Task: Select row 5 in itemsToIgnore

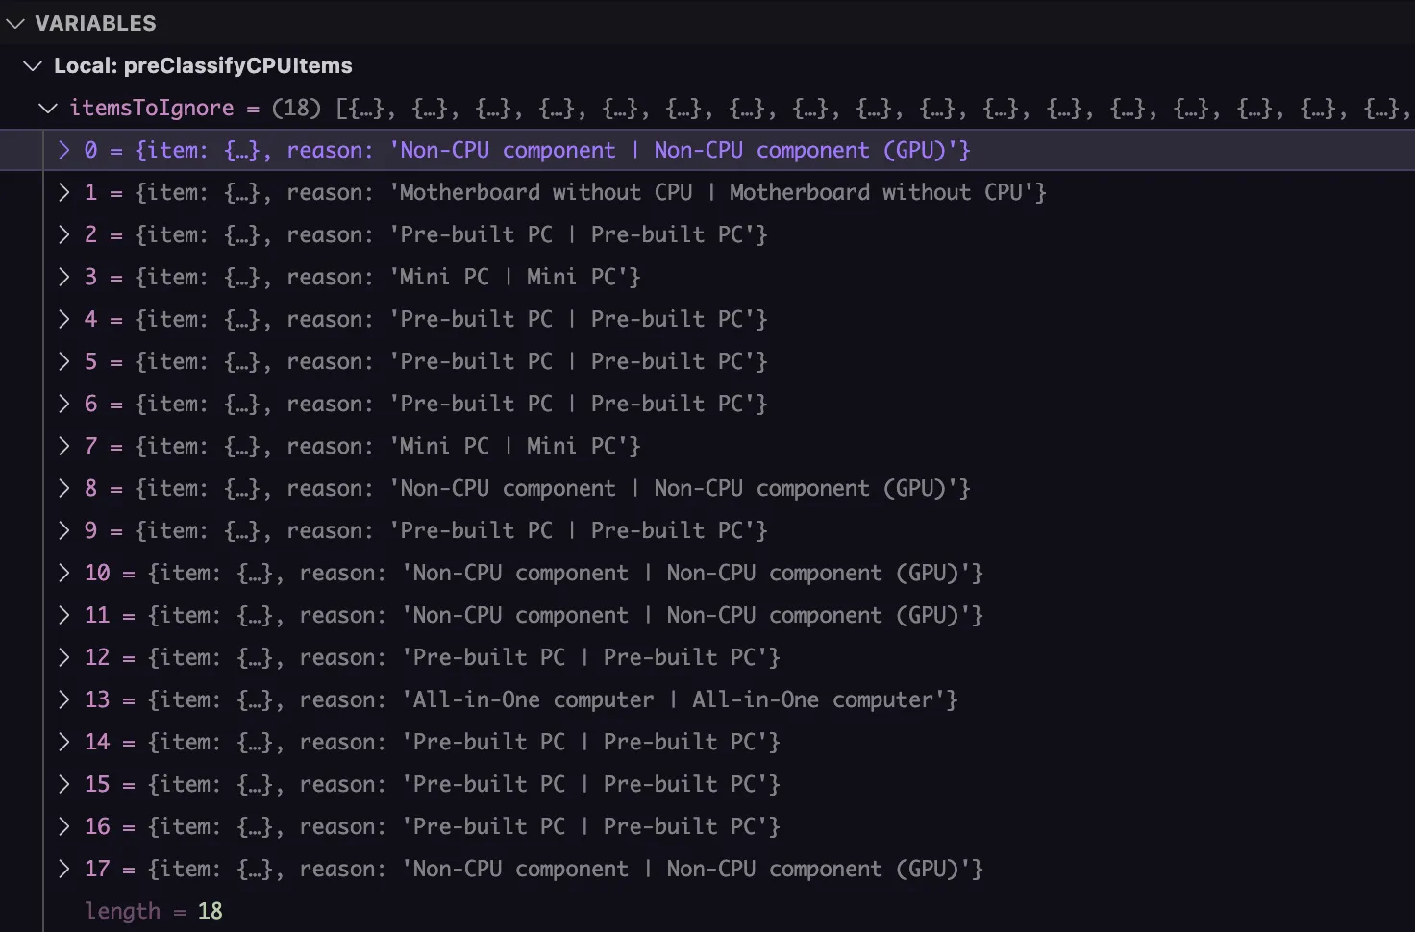Action: coord(452,362)
